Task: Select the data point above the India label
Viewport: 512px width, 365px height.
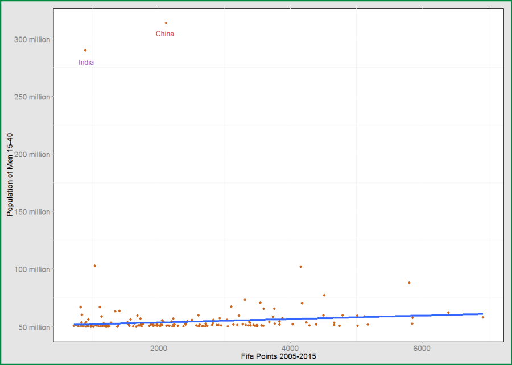Action: [85, 50]
